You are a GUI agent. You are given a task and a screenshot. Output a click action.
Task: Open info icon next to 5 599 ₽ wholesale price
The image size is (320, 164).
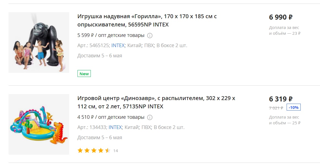point(150,36)
